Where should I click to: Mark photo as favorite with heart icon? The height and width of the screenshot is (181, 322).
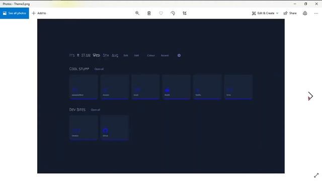[161, 13]
